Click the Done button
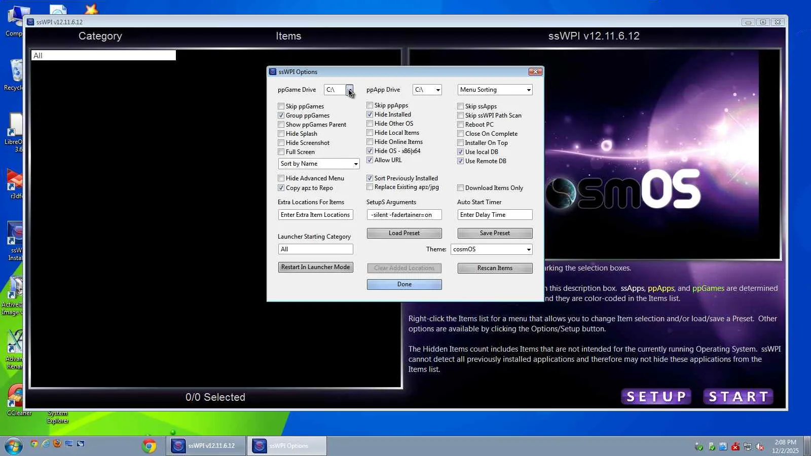This screenshot has height=456, width=811. (x=404, y=284)
